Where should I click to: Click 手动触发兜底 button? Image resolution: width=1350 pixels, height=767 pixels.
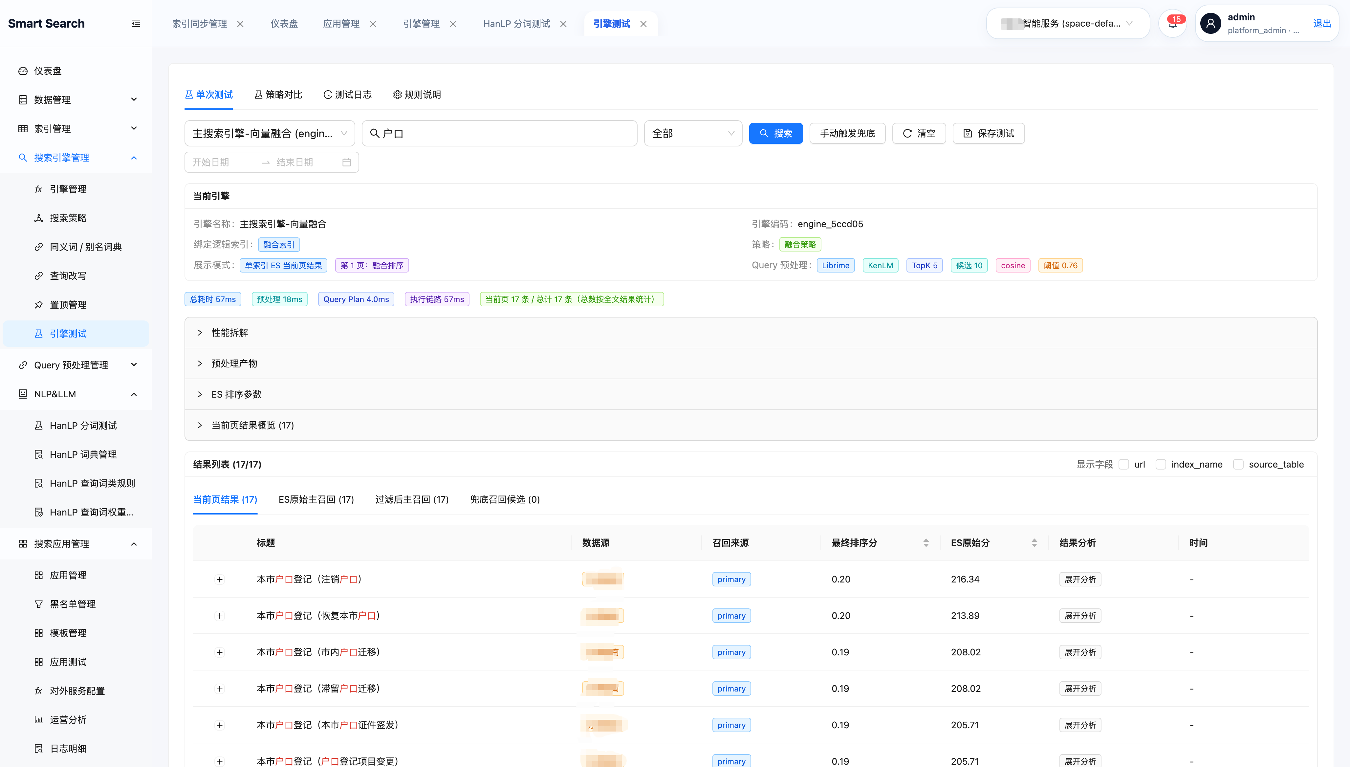(x=847, y=134)
